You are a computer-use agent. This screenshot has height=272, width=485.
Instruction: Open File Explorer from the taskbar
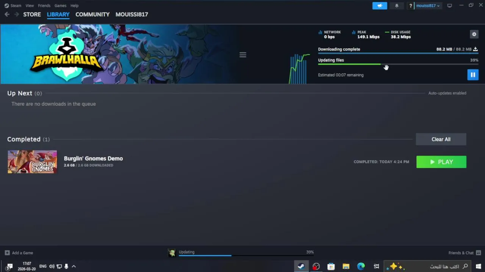pyautogui.click(x=346, y=266)
